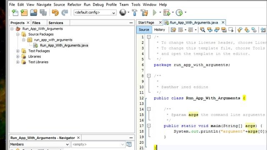The width and height of the screenshot is (267, 150).
Task: Open the dropdown arrow beside globe icon
Action: (x=128, y=12)
